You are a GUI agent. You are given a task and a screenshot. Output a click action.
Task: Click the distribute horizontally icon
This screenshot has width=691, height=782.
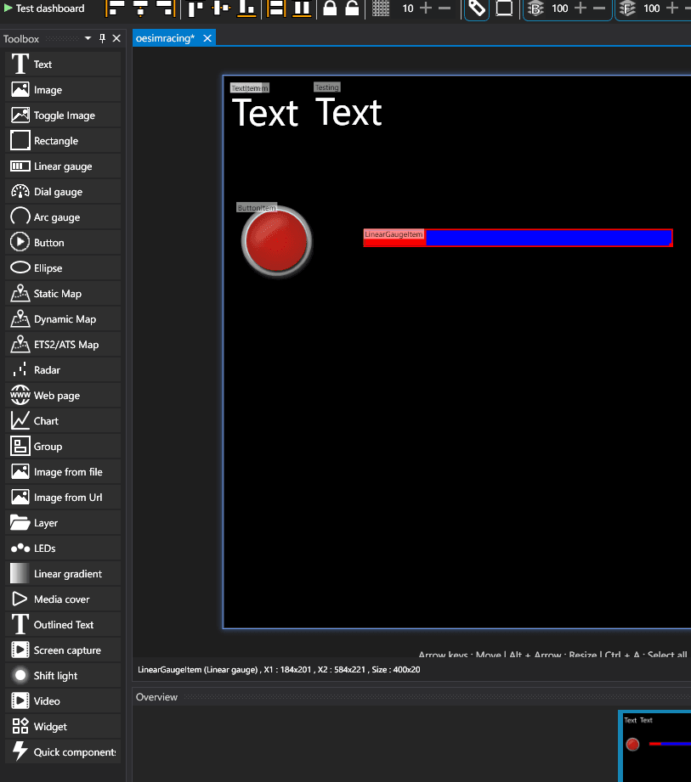click(276, 8)
